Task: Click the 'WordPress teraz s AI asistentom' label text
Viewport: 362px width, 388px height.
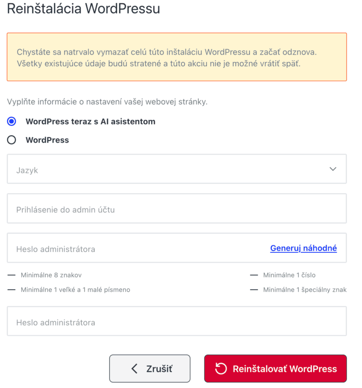Action: 91,121
